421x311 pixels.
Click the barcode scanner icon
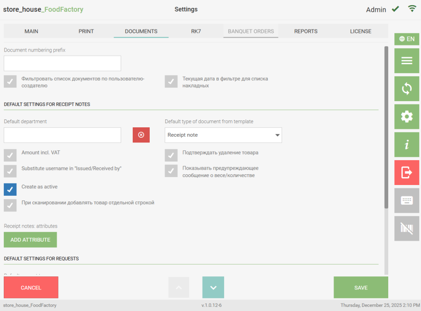click(406, 229)
